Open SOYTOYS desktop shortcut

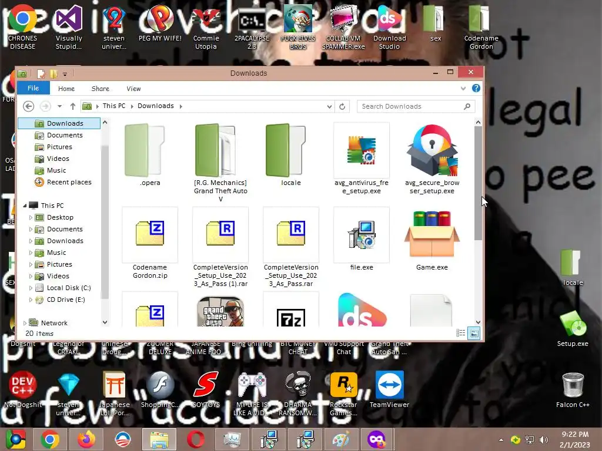206,389
